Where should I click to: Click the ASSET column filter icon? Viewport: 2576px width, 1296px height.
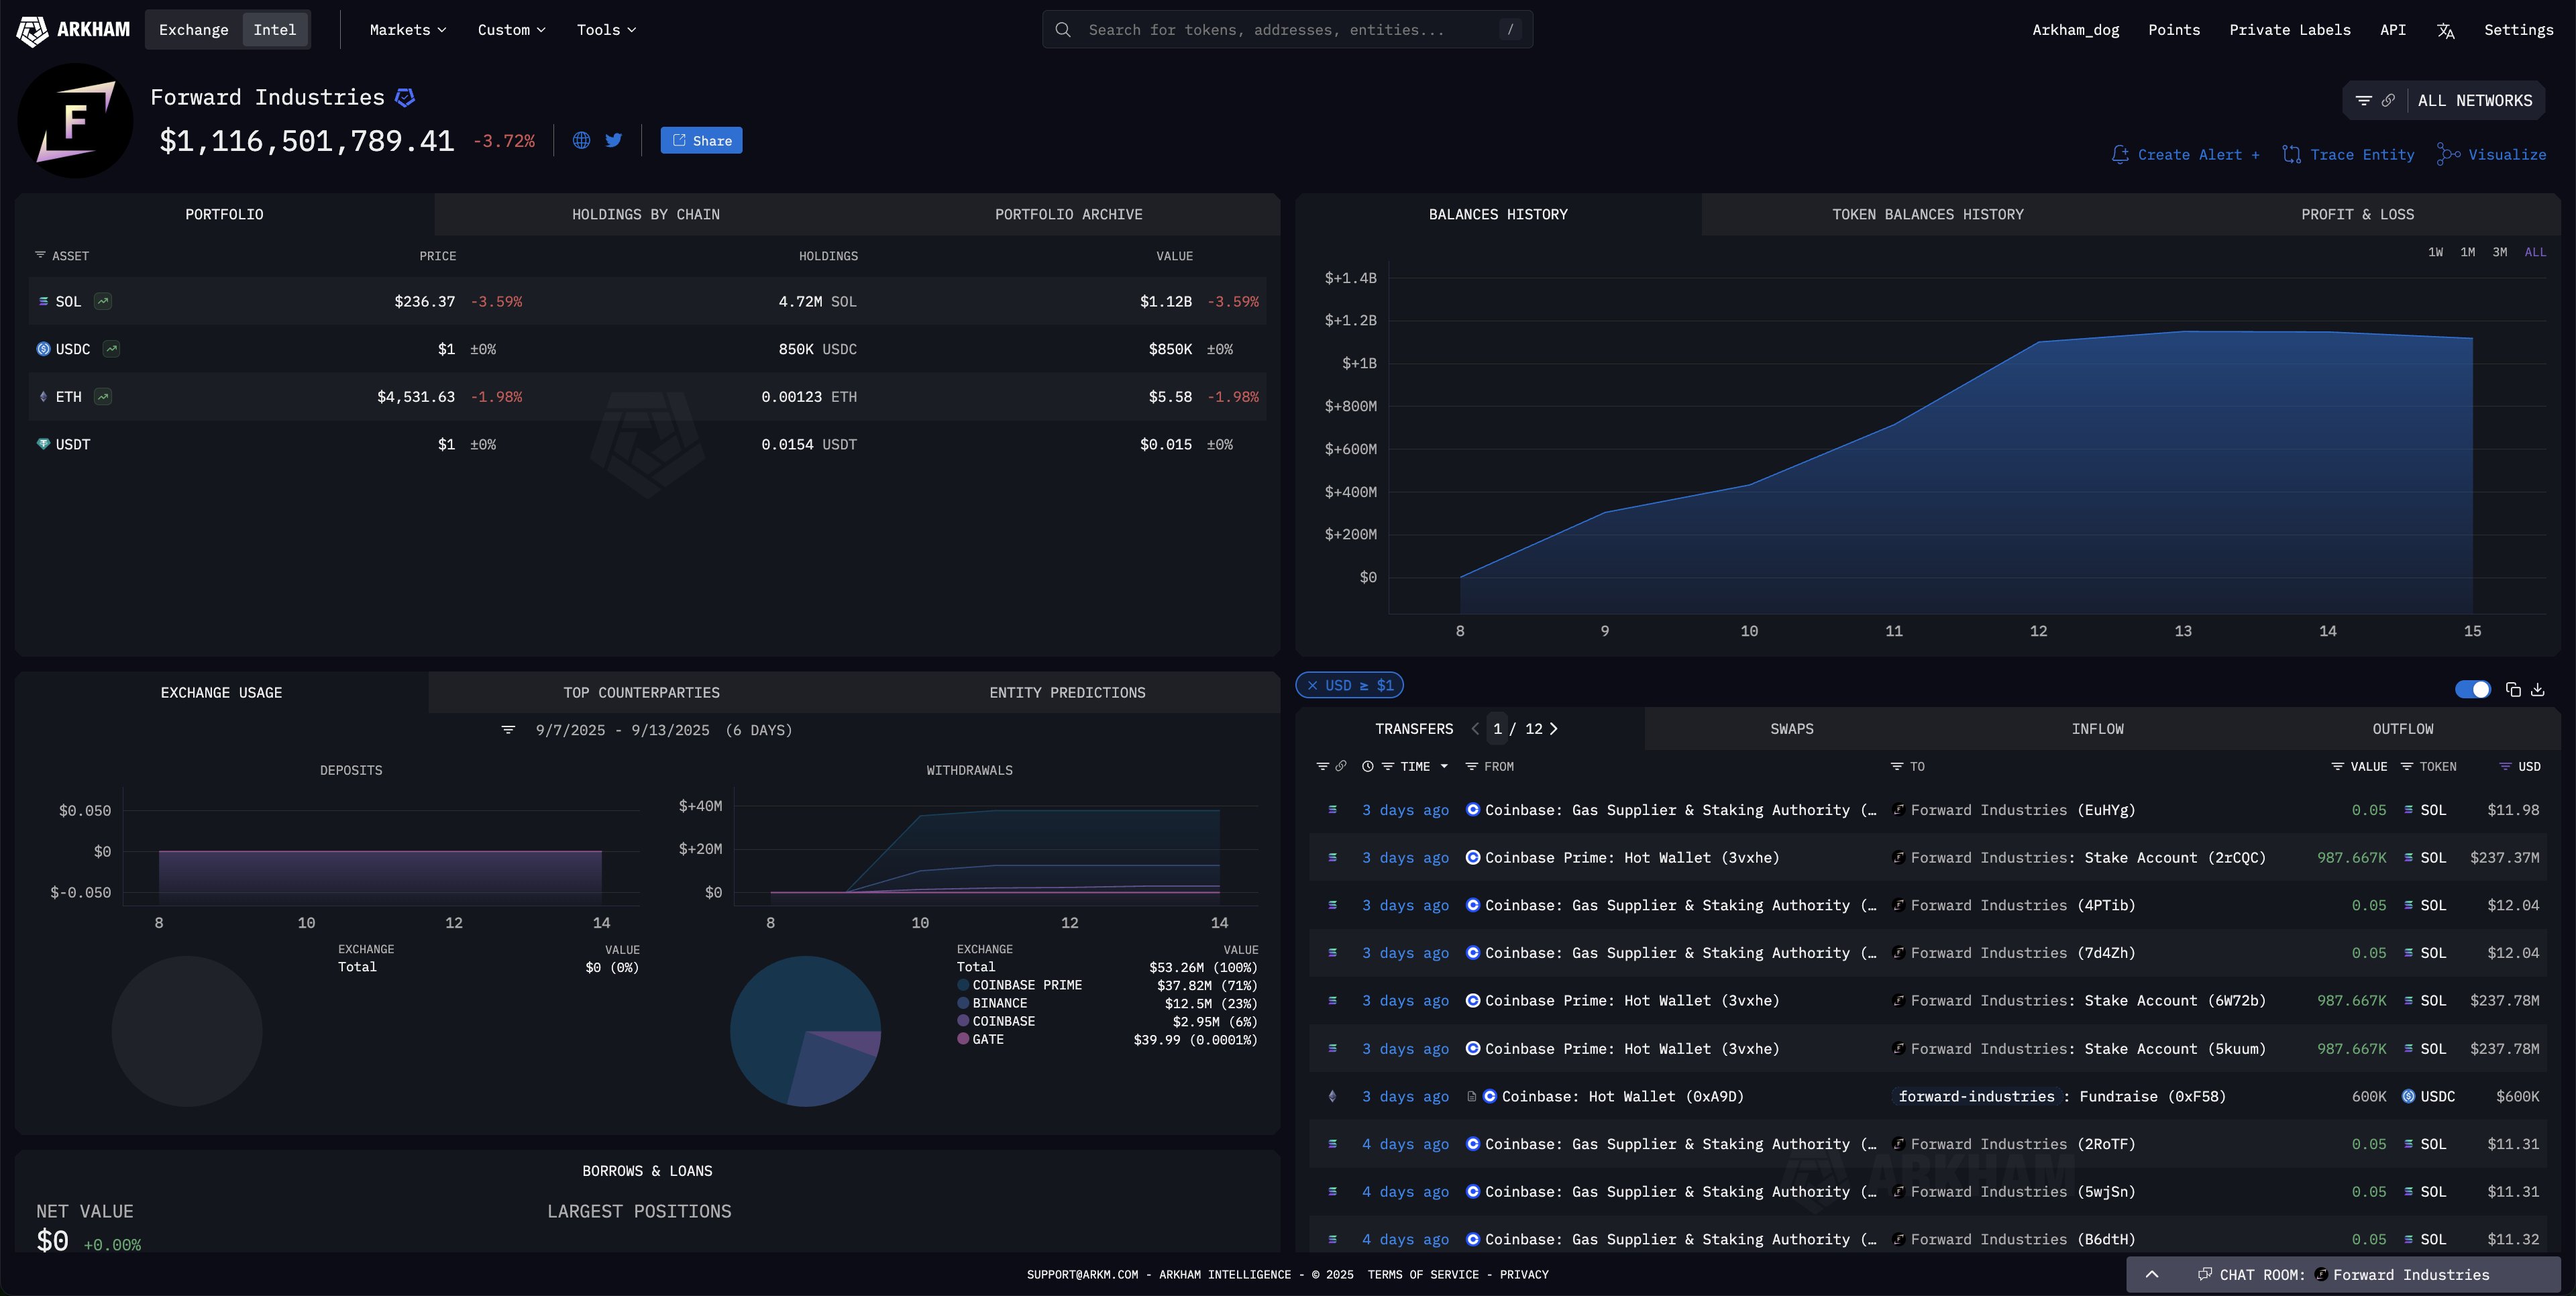40,255
